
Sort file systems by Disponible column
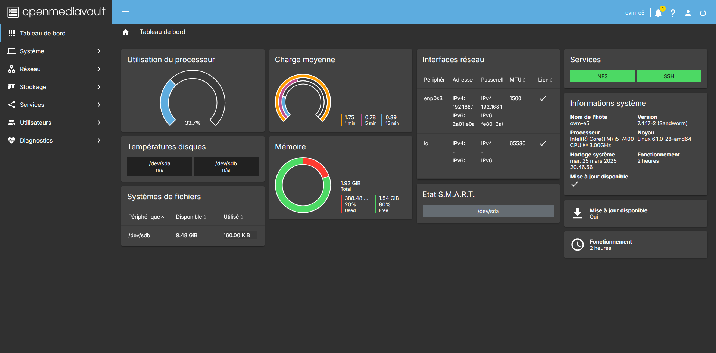(x=191, y=217)
